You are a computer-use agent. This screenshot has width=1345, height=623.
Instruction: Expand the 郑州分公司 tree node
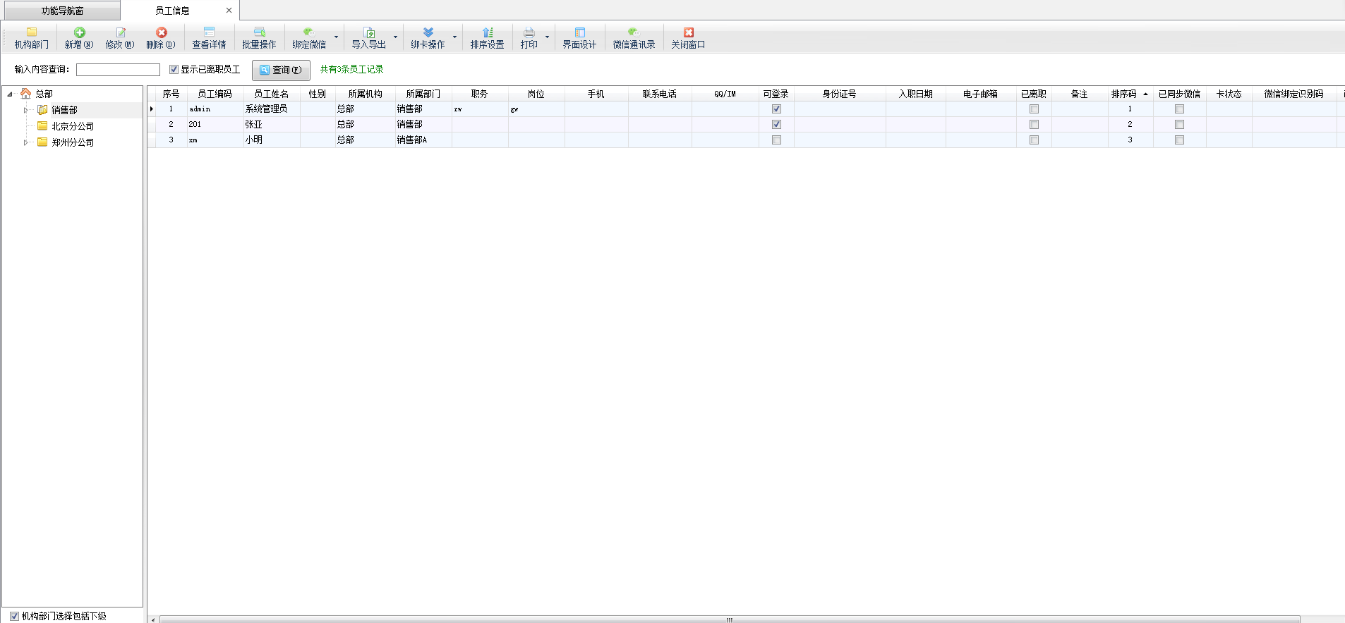(x=25, y=142)
